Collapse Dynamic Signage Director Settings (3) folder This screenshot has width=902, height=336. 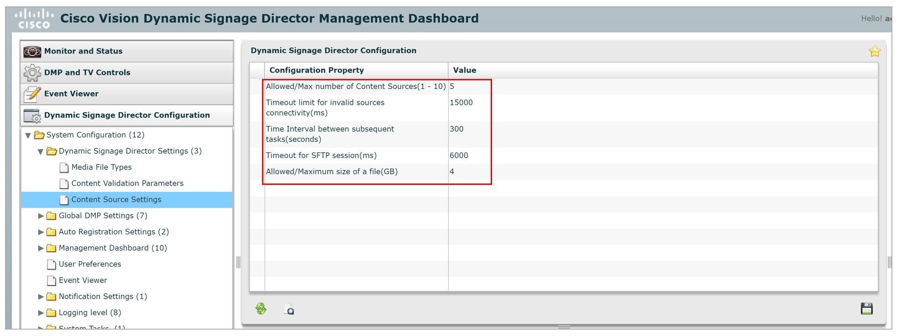40,152
